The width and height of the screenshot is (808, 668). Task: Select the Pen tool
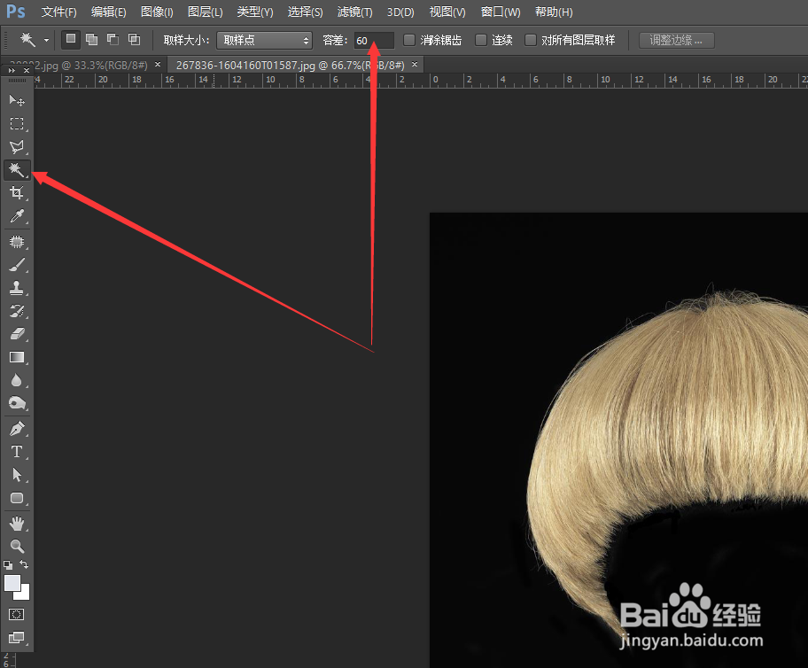click(x=17, y=428)
